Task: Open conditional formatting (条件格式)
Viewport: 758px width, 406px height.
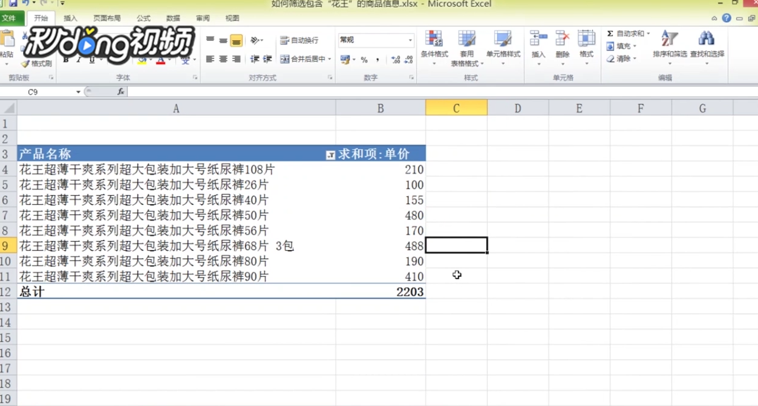Action: (x=434, y=47)
